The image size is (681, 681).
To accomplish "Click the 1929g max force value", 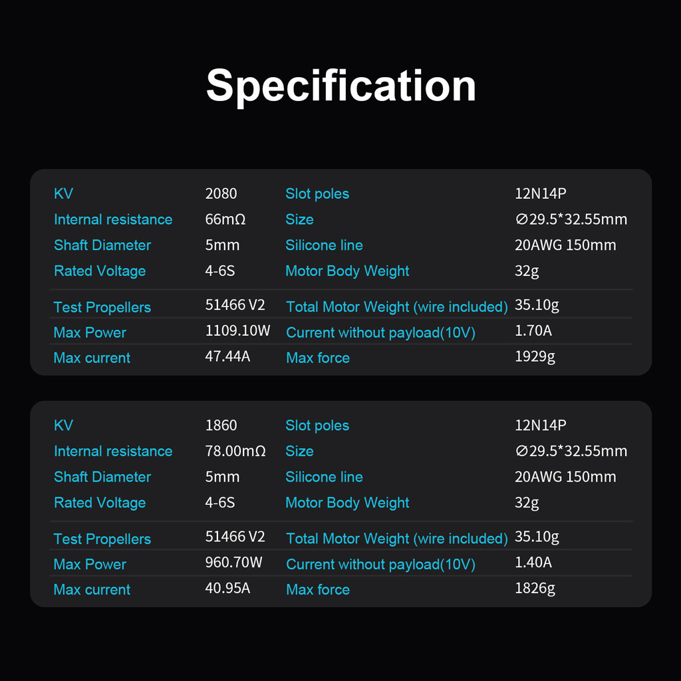I will pyautogui.click(x=535, y=356).
